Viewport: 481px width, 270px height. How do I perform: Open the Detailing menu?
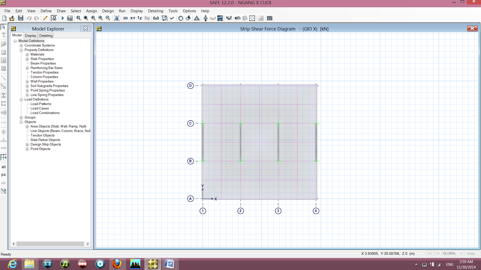pyautogui.click(x=156, y=11)
